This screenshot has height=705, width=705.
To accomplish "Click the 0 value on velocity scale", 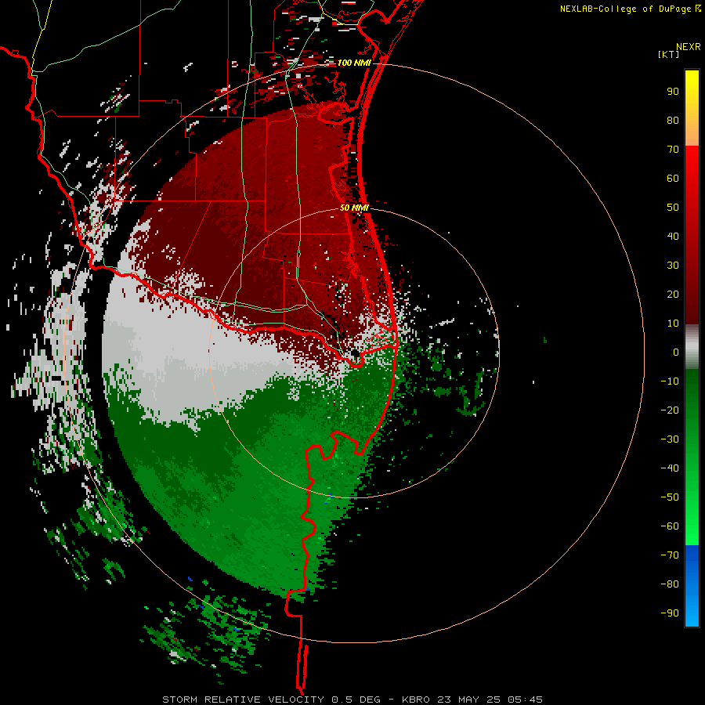I will [676, 352].
